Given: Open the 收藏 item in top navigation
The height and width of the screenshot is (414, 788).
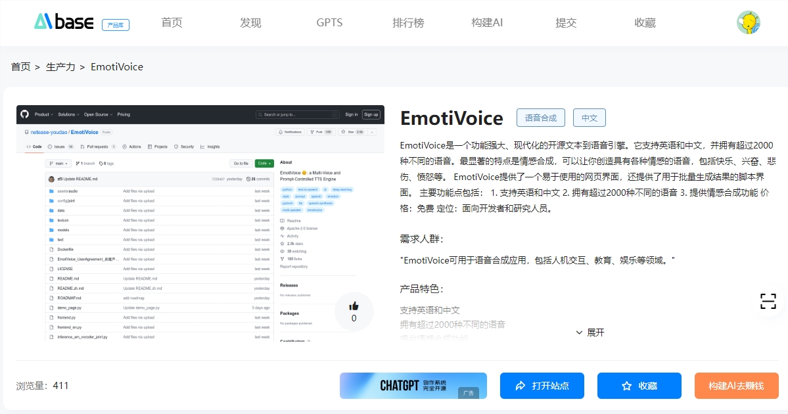Looking at the screenshot, I should [645, 22].
